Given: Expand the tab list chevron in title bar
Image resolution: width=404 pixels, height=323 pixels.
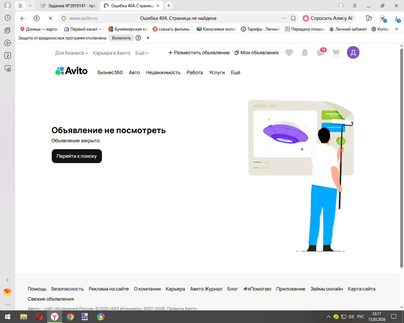Looking at the screenshot, I should (30, 6).
